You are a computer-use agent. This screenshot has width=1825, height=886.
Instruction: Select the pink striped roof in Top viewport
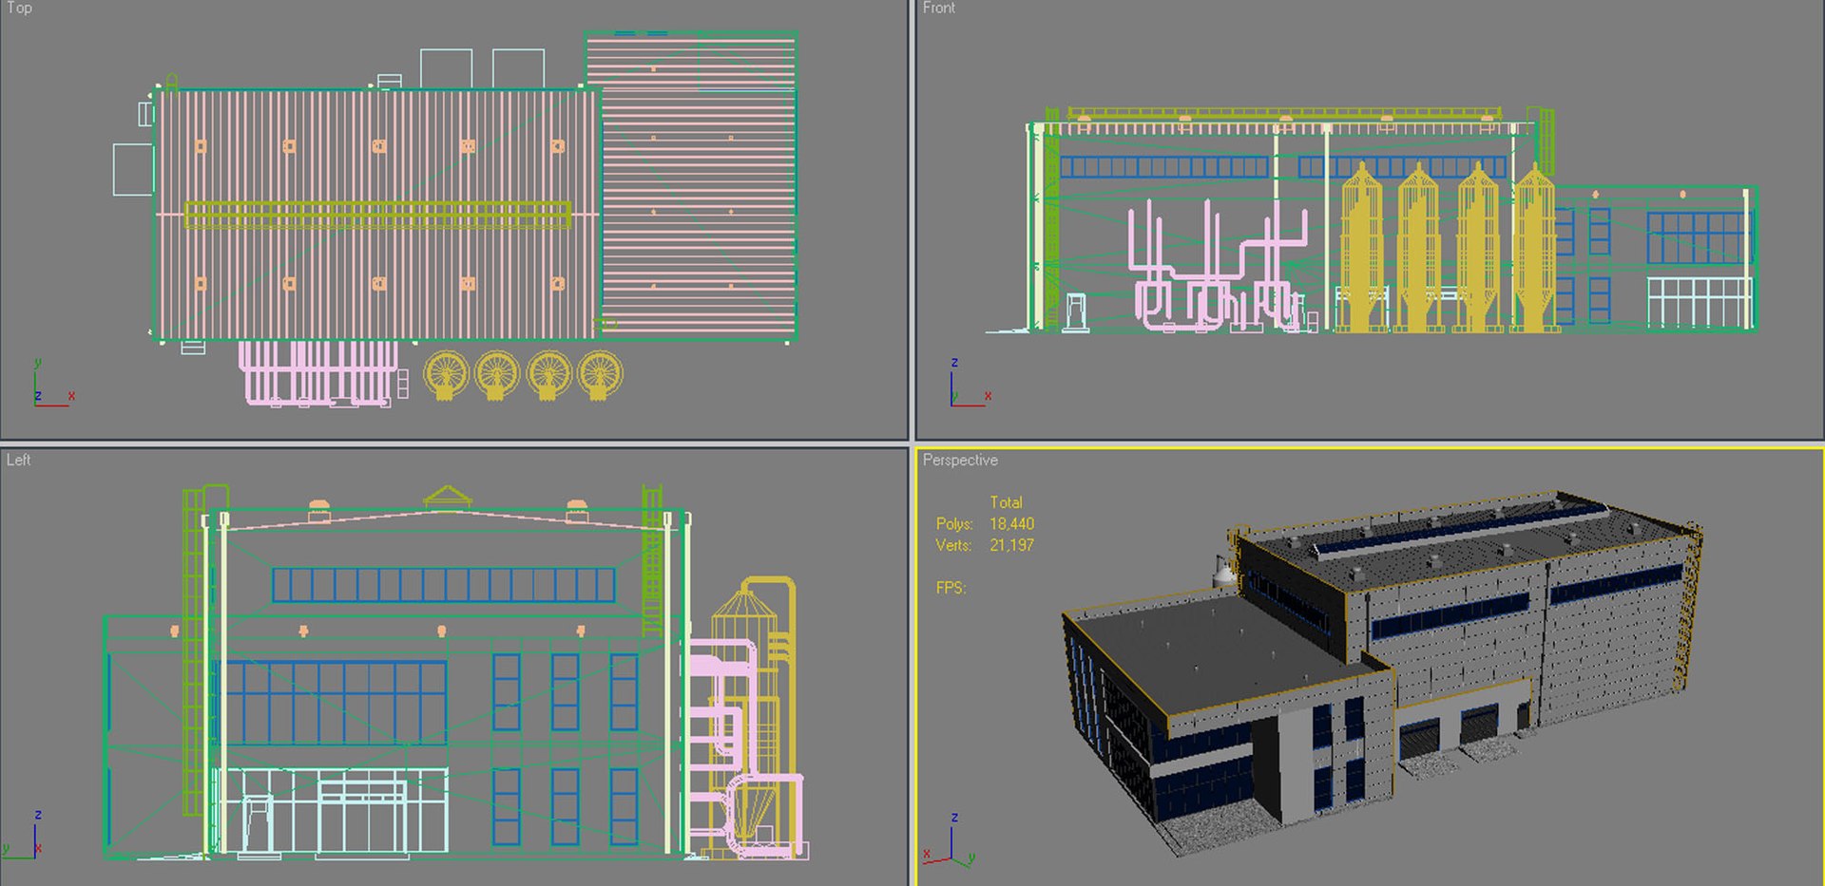pos(377,215)
